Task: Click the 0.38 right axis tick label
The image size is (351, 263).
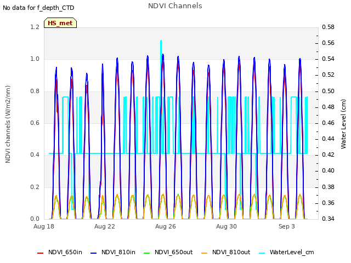Action: click(328, 187)
